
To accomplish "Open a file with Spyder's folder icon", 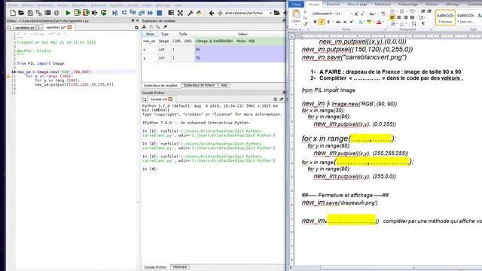I will [21, 13].
